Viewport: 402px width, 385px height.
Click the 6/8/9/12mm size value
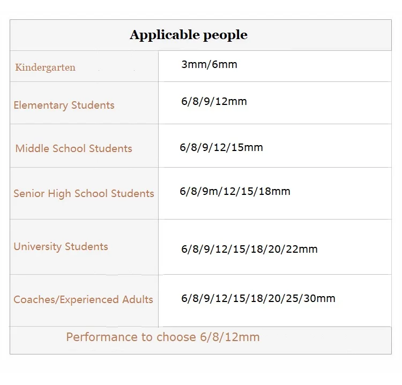(x=214, y=101)
